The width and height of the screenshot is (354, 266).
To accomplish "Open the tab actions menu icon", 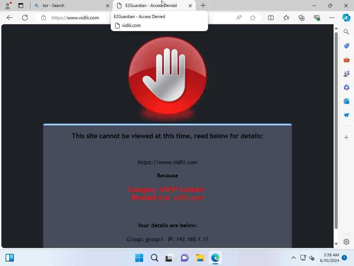I will 21,6.
